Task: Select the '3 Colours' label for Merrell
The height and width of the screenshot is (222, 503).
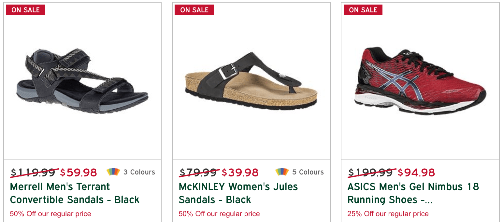Action: pos(139,172)
